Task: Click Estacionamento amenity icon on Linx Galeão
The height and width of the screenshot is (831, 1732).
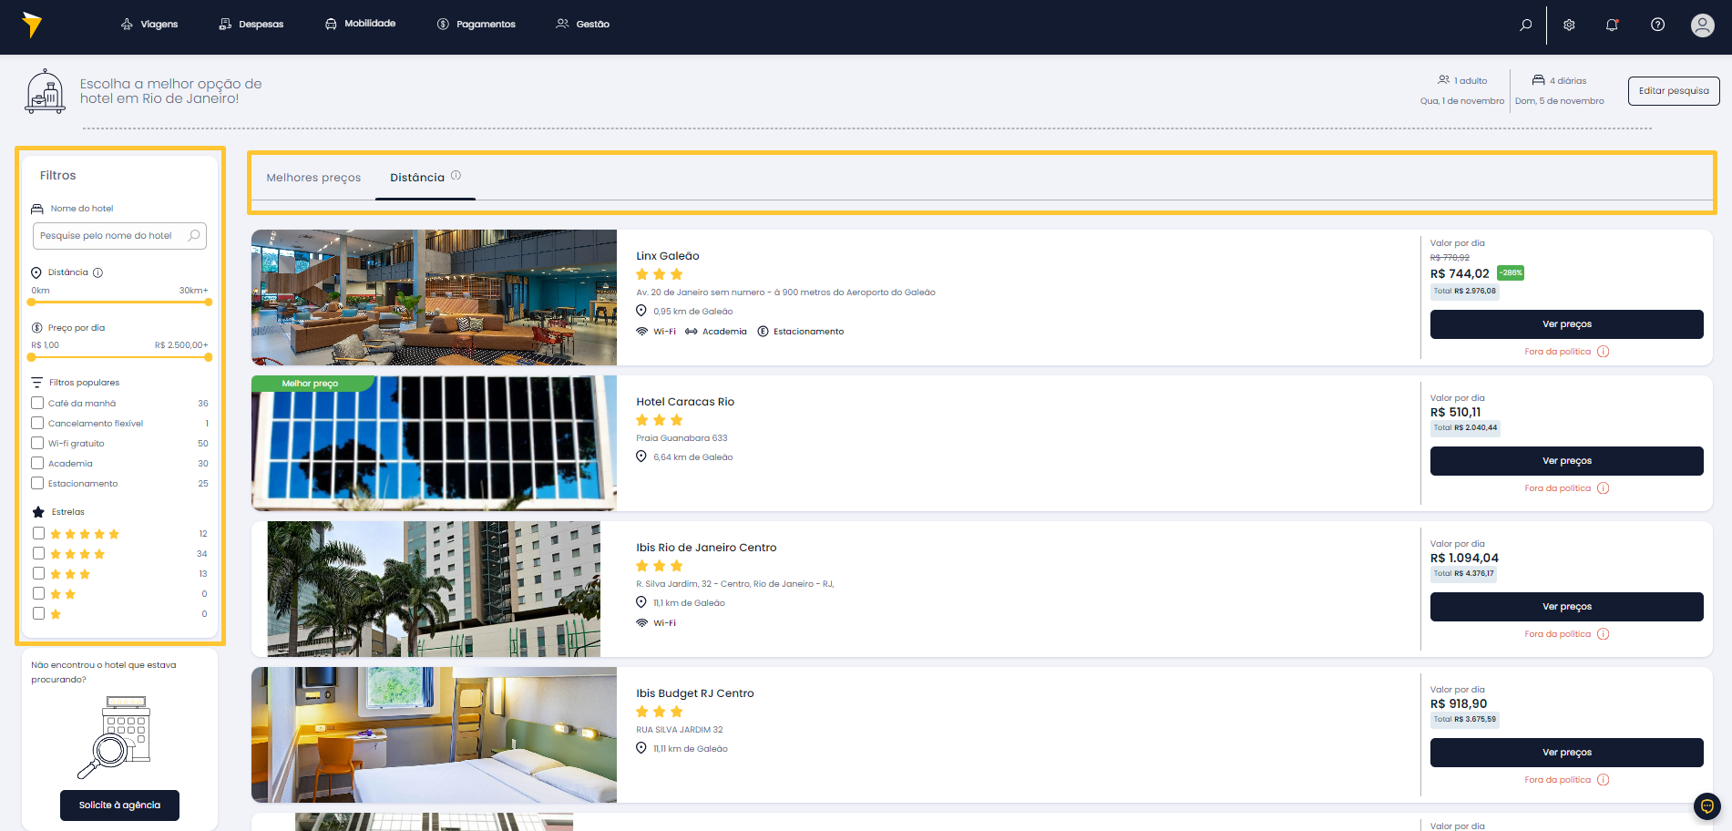Action: click(x=764, y=332)
